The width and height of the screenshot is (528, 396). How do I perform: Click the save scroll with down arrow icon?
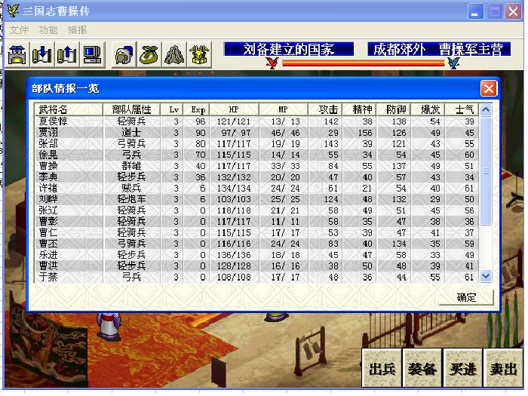pos(41,54)
